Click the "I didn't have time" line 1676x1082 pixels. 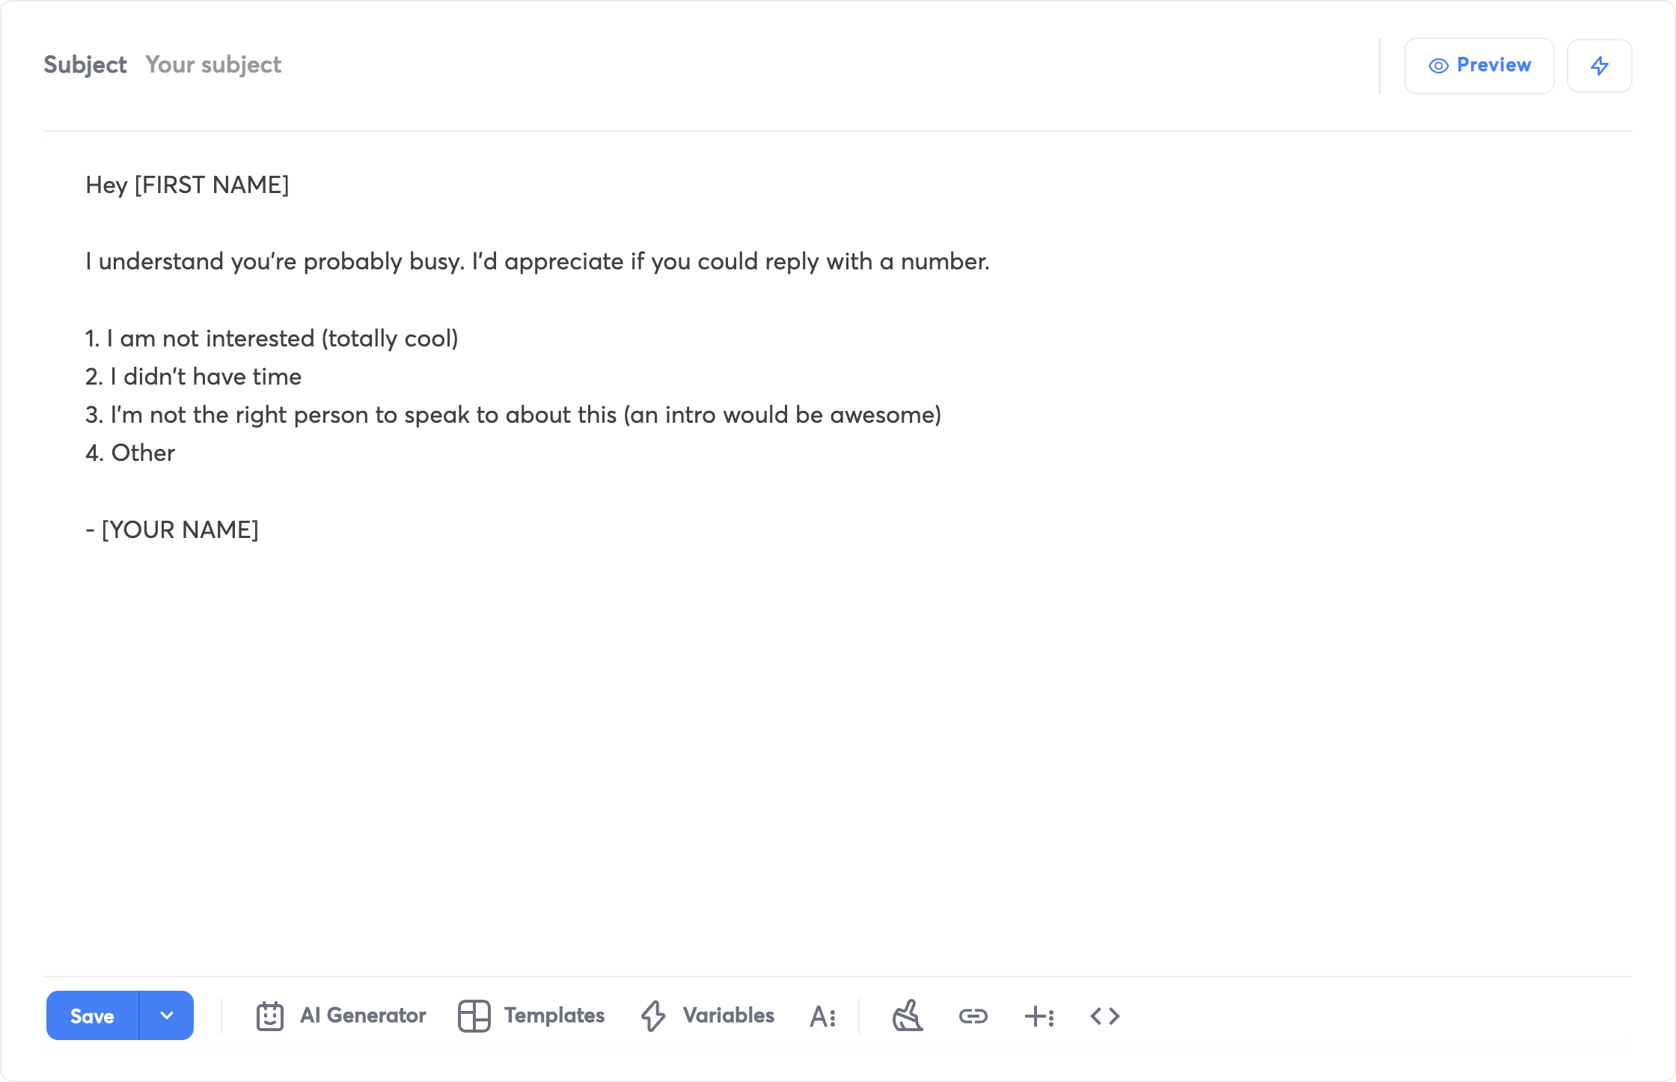[x=194, y=376]
